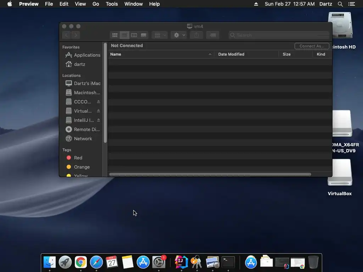Viewport: 363px width, 272px height.
Task: Open System Preferences from the Dock
Action: click(159, 262)
